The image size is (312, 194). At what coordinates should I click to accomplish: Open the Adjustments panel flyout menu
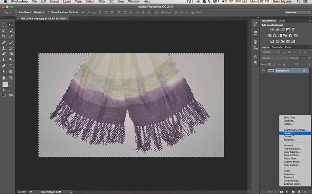(310, 21)
